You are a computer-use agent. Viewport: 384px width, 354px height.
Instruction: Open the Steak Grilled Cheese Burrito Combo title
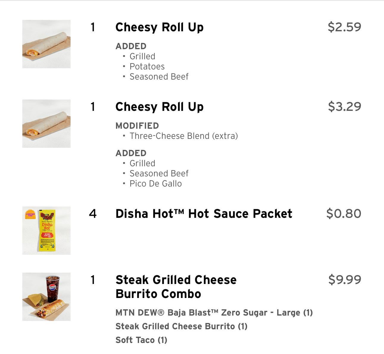click(x=176, y=287)
